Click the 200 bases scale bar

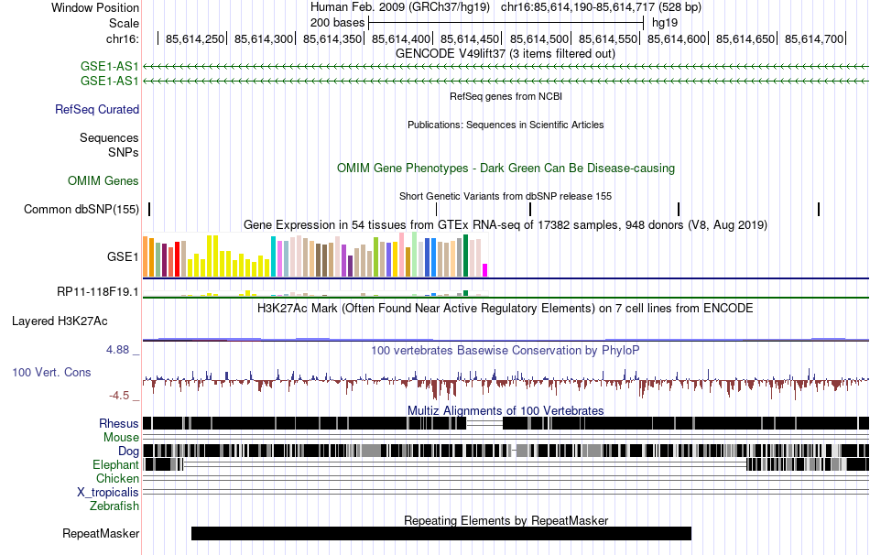pyautogui.click(x=506, y=23)
